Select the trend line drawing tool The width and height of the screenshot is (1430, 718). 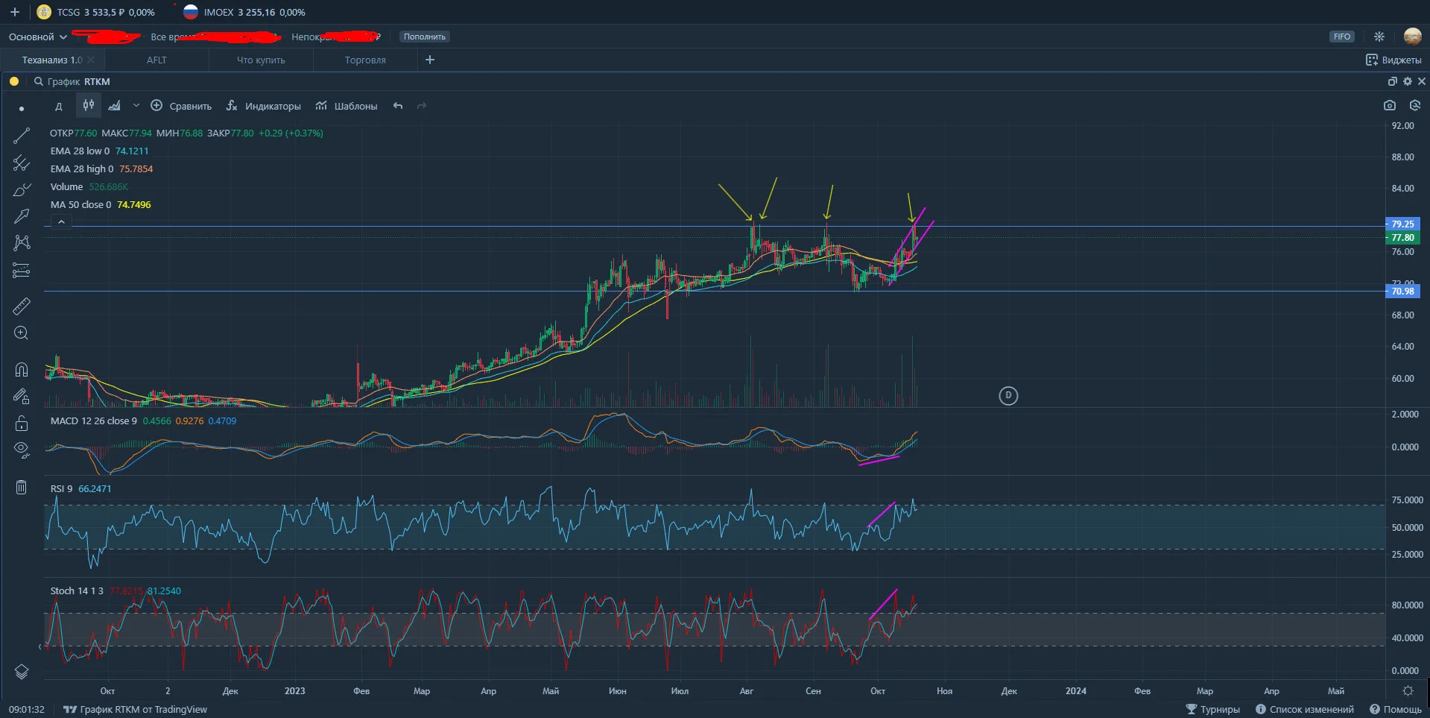click(x=22, y=136)
